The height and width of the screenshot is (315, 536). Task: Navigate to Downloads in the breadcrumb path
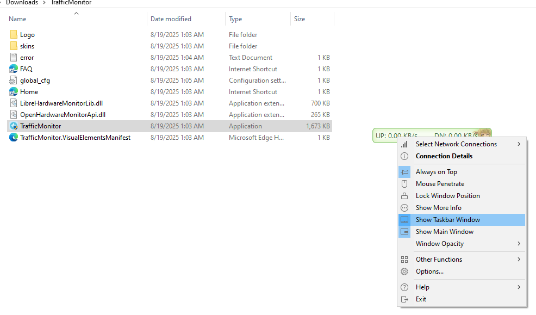(22, 3)
